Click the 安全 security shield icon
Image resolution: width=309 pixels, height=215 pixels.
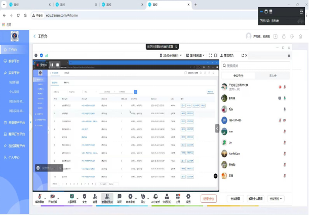pos(84,196)
